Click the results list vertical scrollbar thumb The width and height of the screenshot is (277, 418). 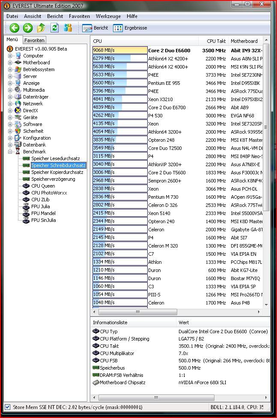(265, 127)
